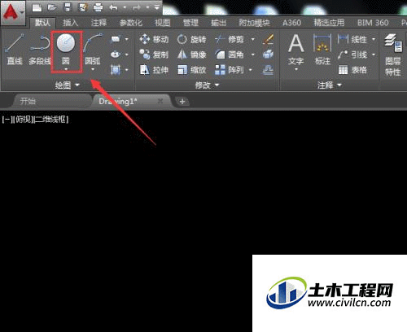Click the Hatch tool icon in draw panel

pos(116,70)
